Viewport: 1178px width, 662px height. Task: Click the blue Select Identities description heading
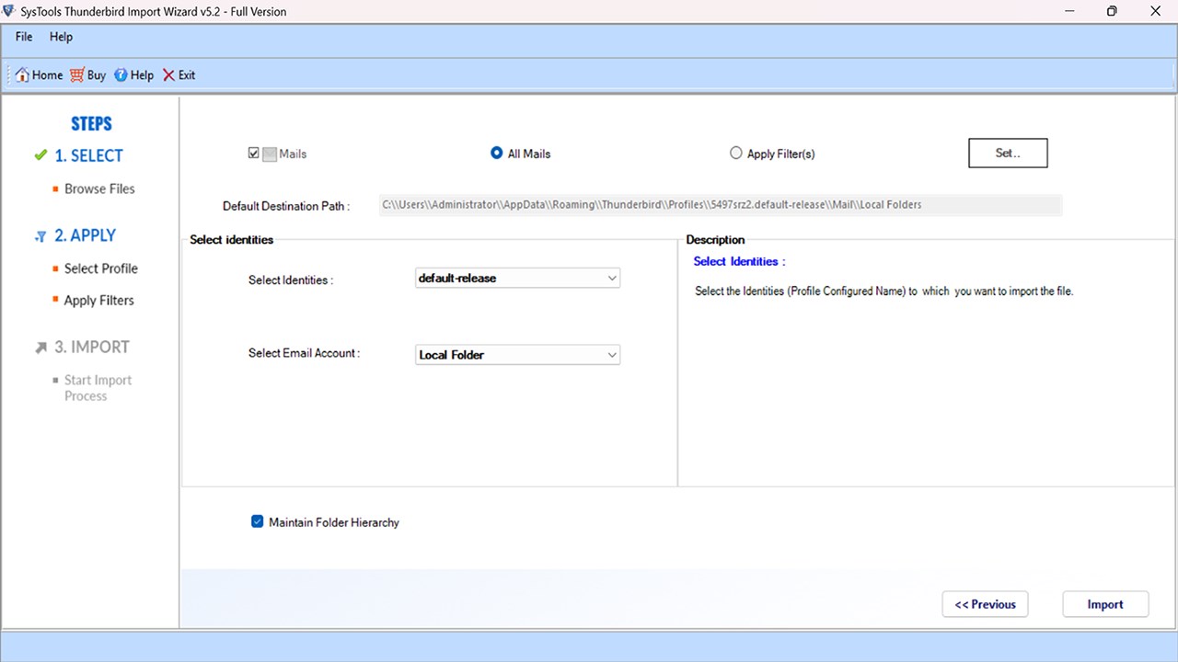tap(739, 262)
